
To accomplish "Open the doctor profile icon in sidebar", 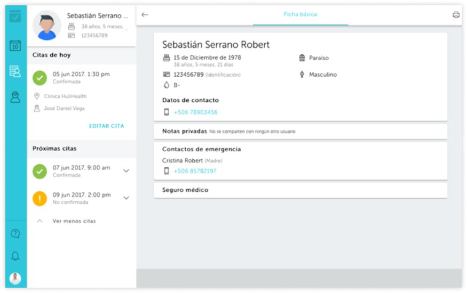I will [15, 96].
